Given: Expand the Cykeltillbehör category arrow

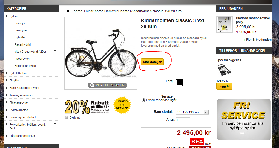Looking at the screenshot, I should 7,73.
